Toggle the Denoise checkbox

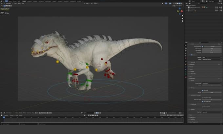(x=191, y=55)
